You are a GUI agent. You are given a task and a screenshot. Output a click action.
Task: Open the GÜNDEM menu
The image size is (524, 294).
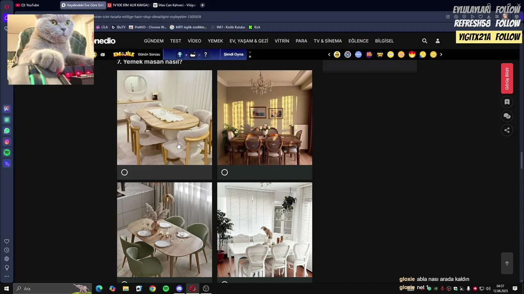(x=154, y=41)
